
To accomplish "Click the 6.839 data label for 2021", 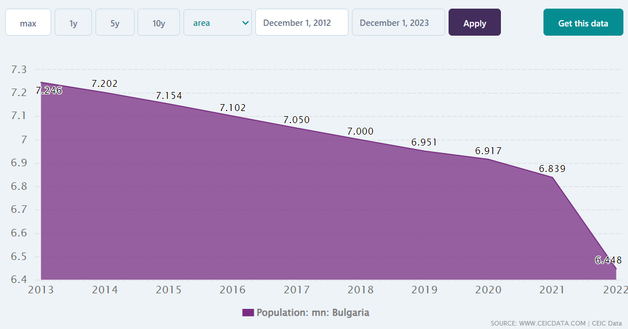I will point(552,169).
